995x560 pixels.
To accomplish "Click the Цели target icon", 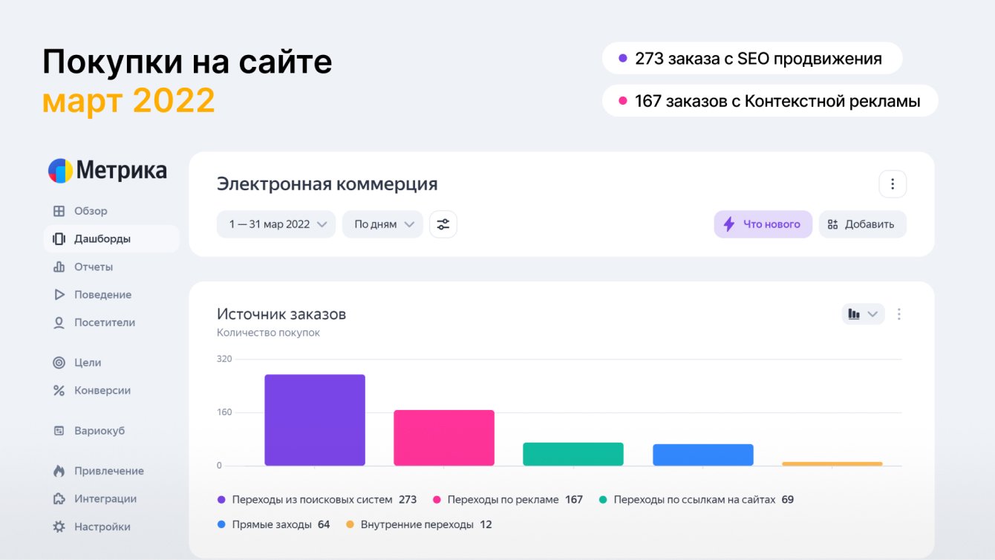I will 59,362.
